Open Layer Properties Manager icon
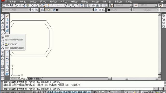 (42, 10)
